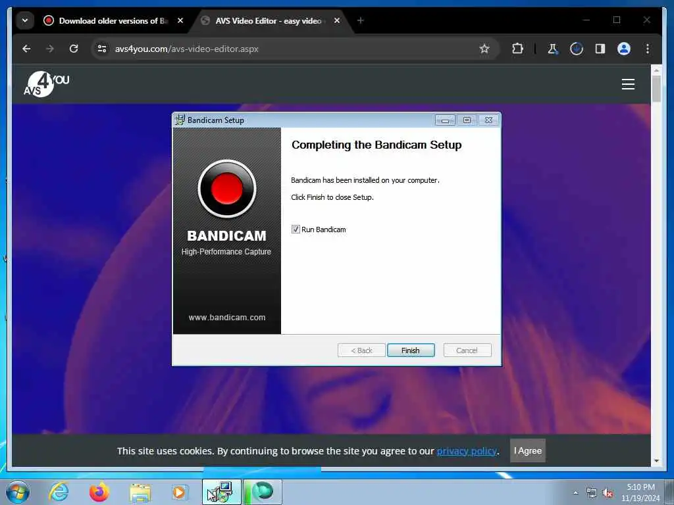This screenshot has width=674, height=505.
Task: Reload the avs4you page
Action: click(74, 49)
